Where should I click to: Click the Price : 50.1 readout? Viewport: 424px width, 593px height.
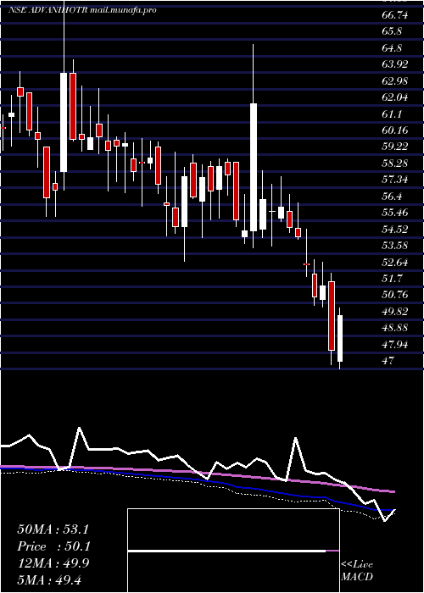53,546
